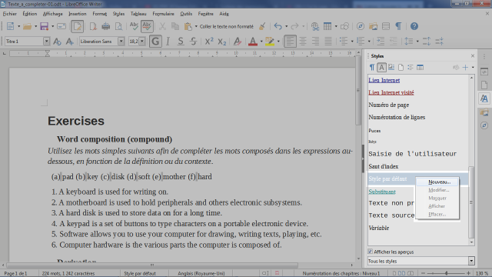
Task: Click the Paste clipboard icon
Action: point(188,26)
